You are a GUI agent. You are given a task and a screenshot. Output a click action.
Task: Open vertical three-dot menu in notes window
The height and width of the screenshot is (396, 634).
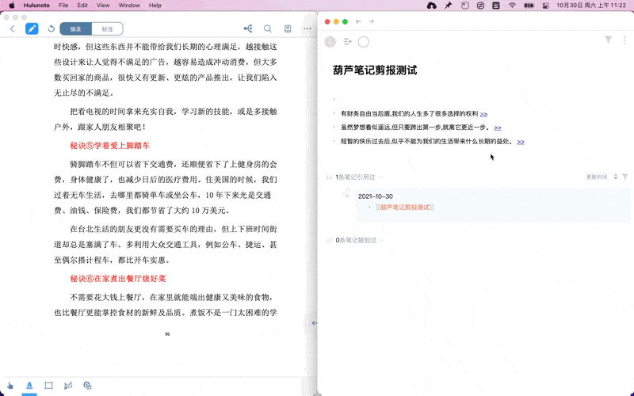624,40
